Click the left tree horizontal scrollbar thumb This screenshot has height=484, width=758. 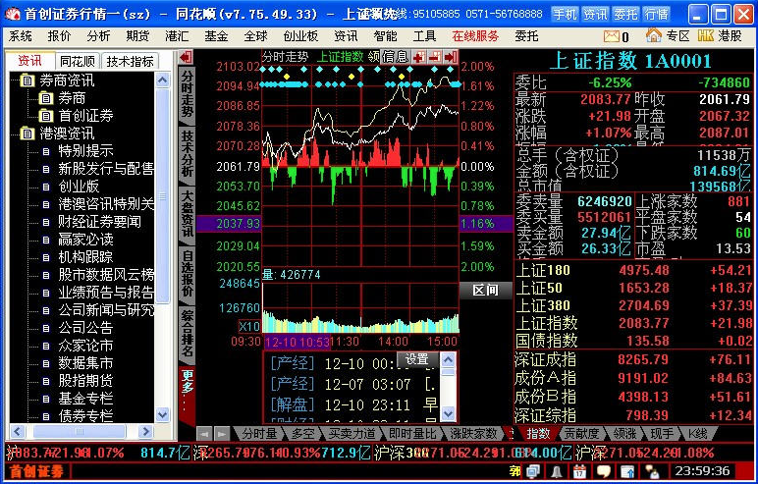coord(79,431)
